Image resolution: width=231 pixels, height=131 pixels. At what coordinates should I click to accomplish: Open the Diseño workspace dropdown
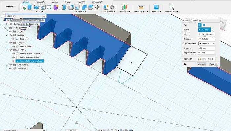coord(10,7)
